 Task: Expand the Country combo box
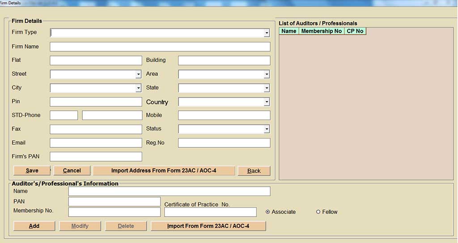point(267,102)
